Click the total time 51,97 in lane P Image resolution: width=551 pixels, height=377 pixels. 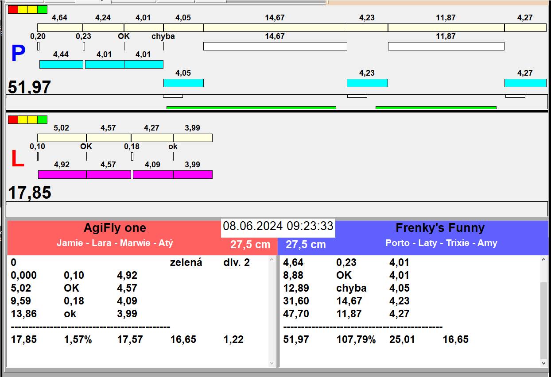point(29,87)
